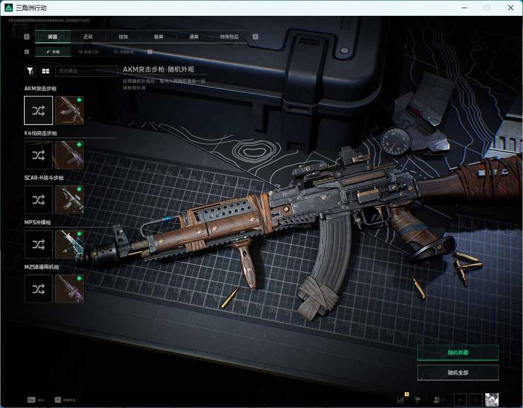
Task: Click the Q previous-category key hint
Action: click(x=27, y=37)
